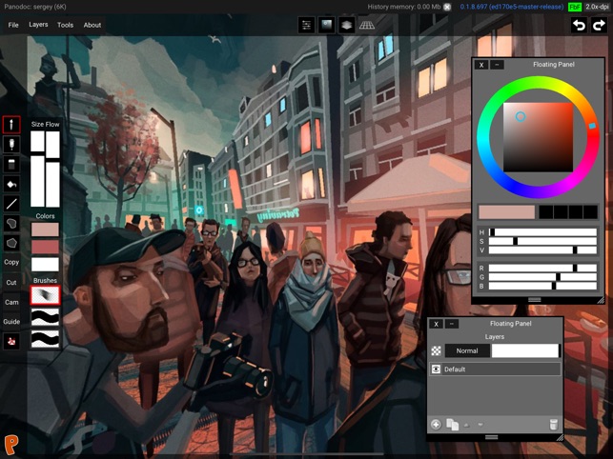Open the About menu
The image size is (613, 459).
(92, 25)
